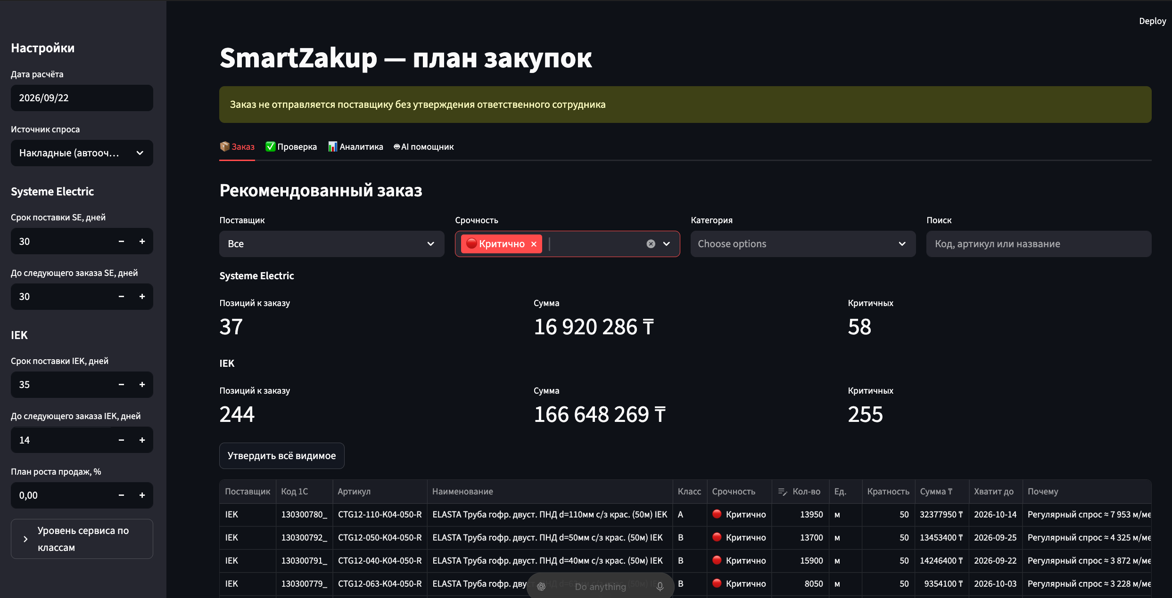
Task: Click the Deploy button
Action: 1152,21
